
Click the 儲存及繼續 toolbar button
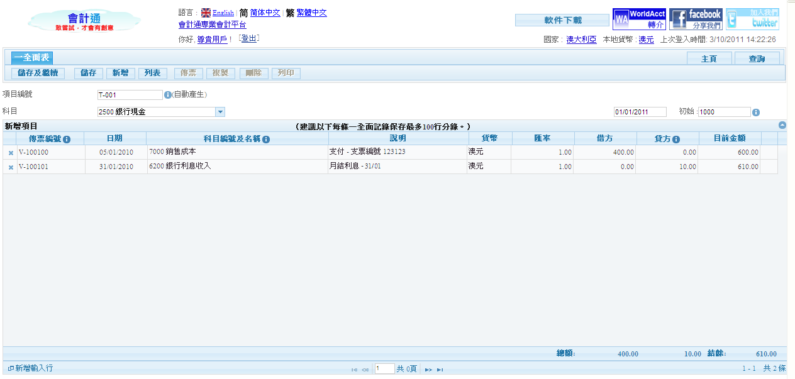pos(38,73)
